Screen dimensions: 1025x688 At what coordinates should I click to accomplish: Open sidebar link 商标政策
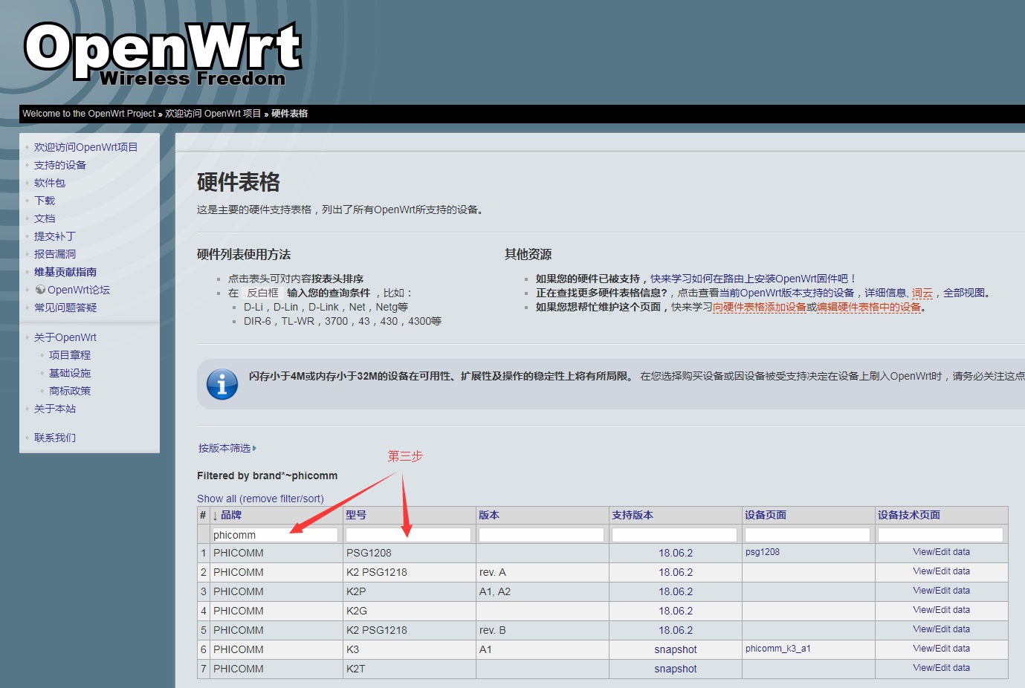[70, 391]
